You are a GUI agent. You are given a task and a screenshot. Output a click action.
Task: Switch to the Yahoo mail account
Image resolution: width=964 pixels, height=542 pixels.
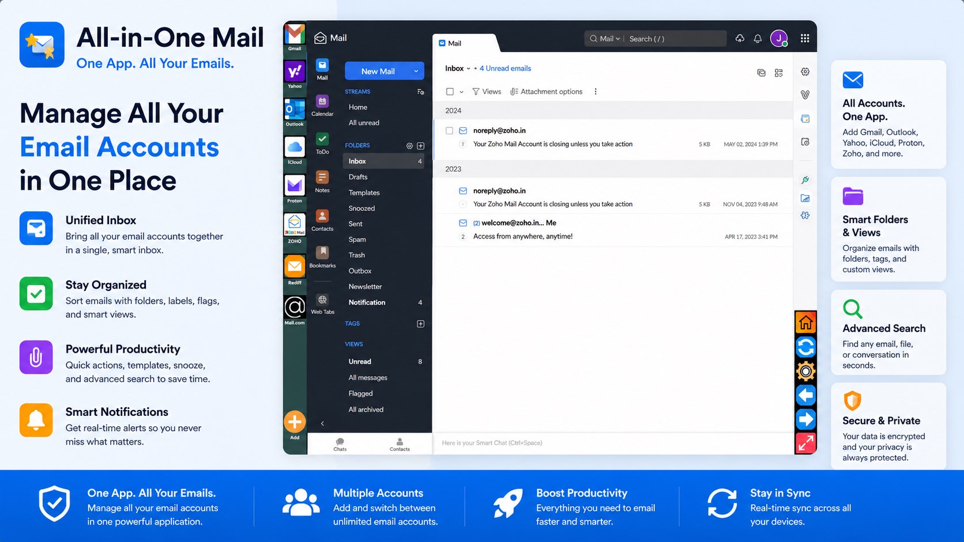pyautogui.click(x=295, y=71)
